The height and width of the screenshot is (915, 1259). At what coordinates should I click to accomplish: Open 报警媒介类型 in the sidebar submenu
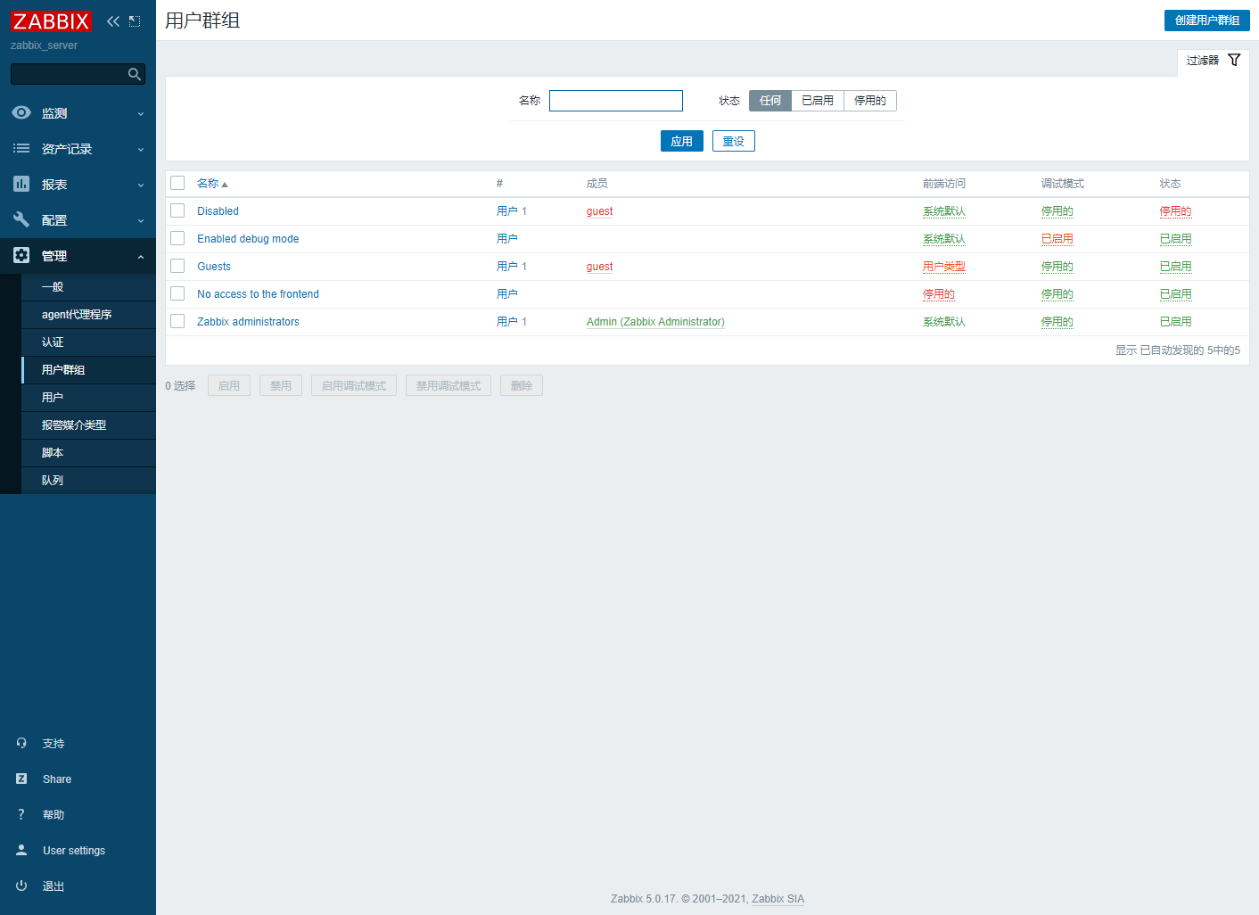pos(74,425)
